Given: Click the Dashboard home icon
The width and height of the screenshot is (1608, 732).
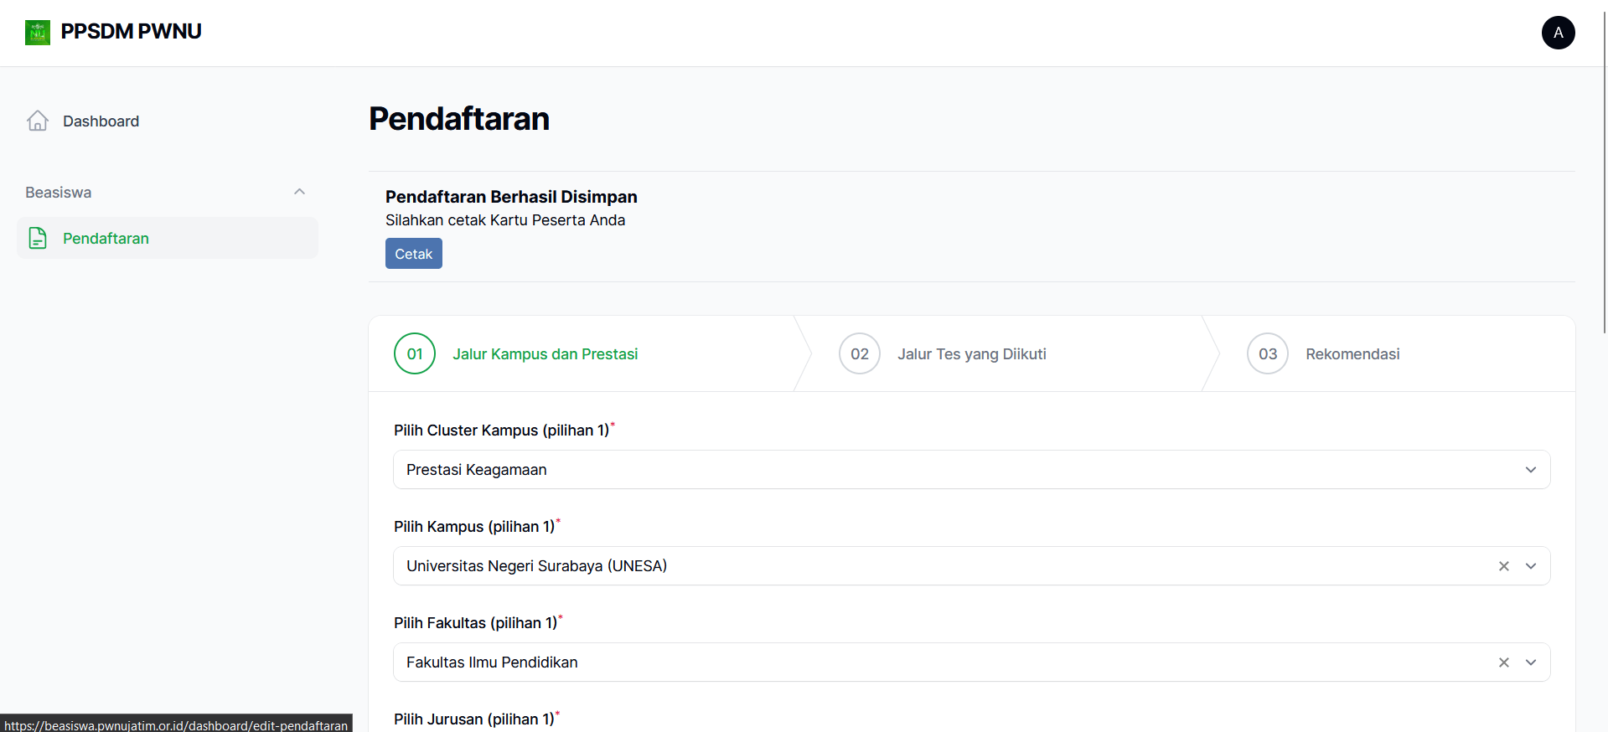Looking at the screenshot, I should point(38,121).
